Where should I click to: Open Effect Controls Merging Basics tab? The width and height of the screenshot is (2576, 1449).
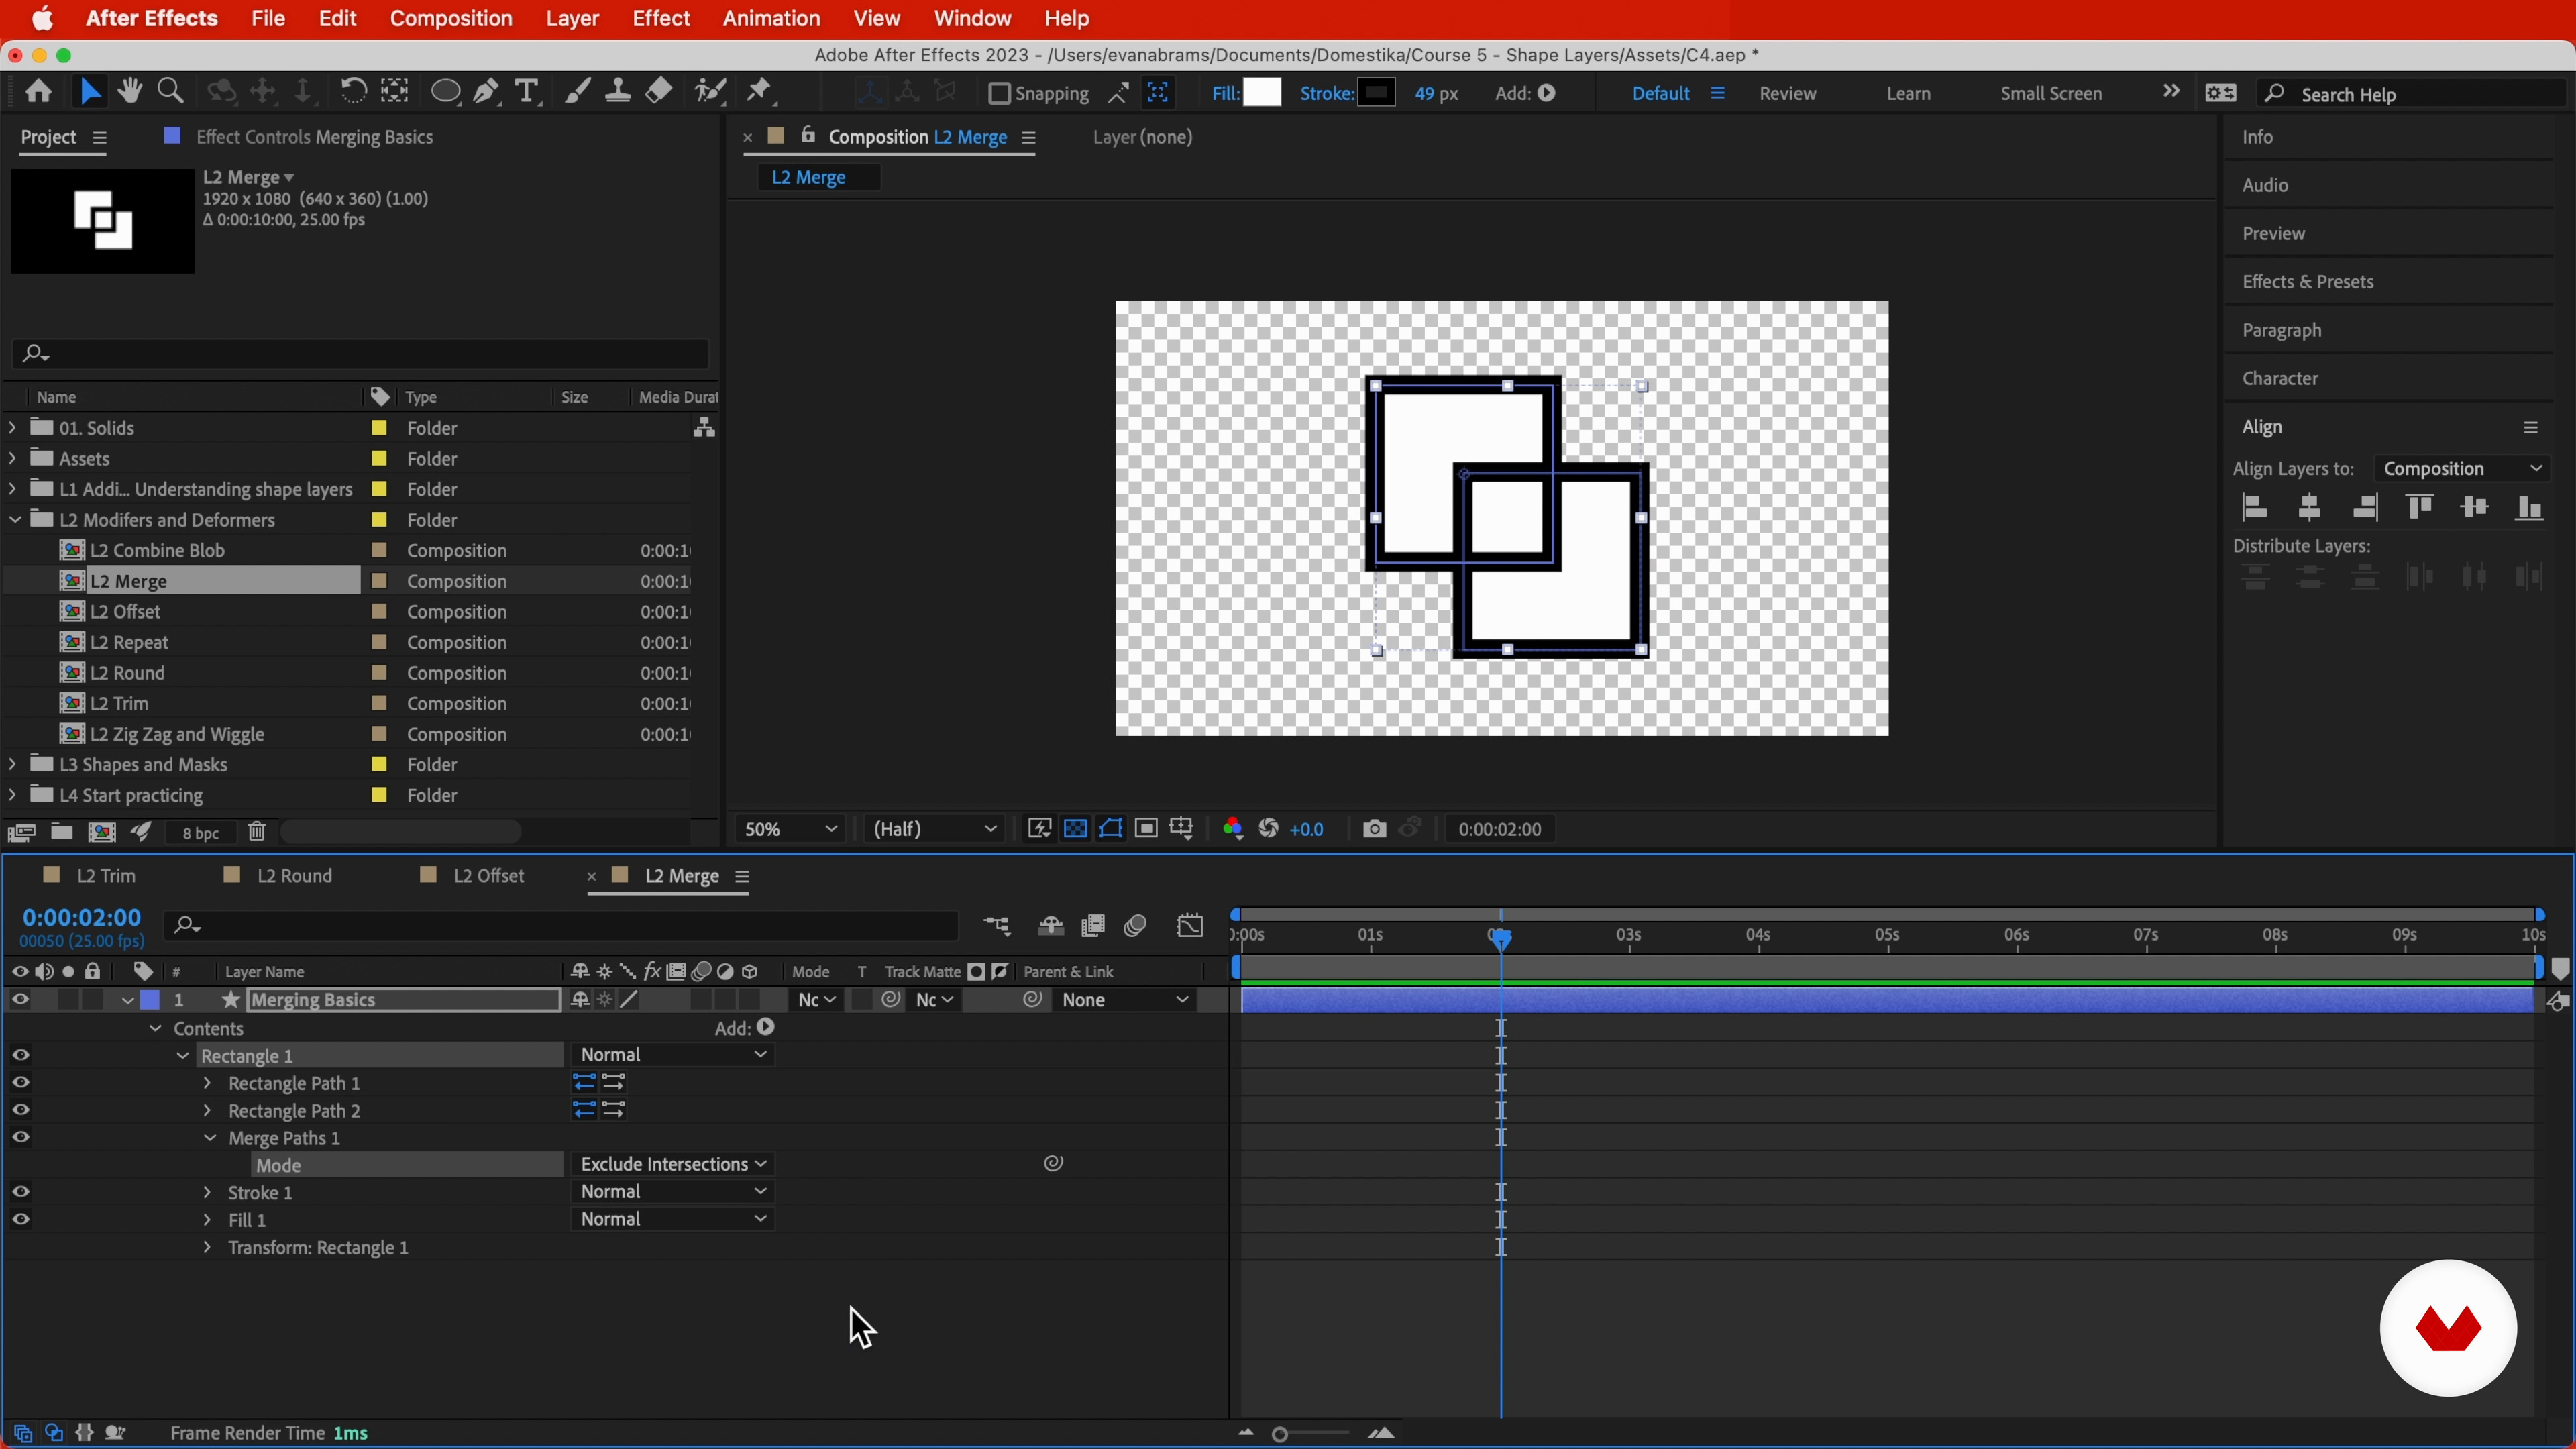pos(315,137)
